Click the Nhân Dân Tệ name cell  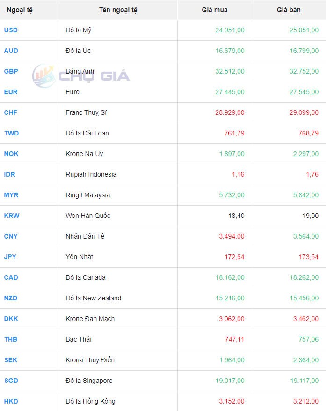pos(85,236)
